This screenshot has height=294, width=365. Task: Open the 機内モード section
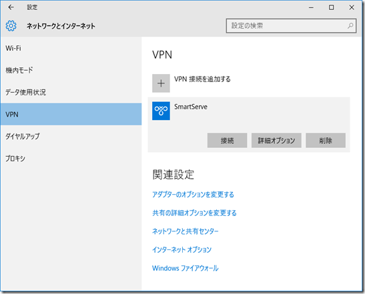click(x=71, y=70)
